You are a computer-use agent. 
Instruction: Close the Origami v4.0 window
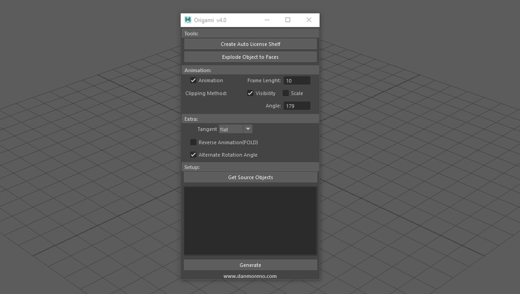point(309,20)
